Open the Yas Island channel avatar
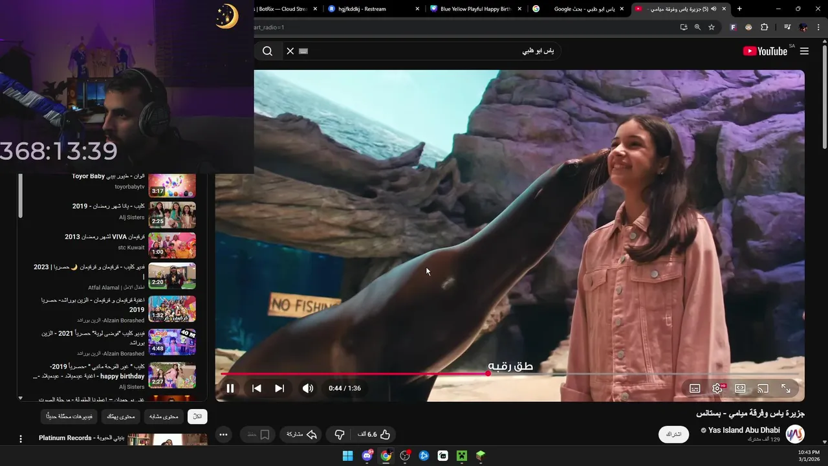The image size is (828, 466). click(x=795, y=434)
